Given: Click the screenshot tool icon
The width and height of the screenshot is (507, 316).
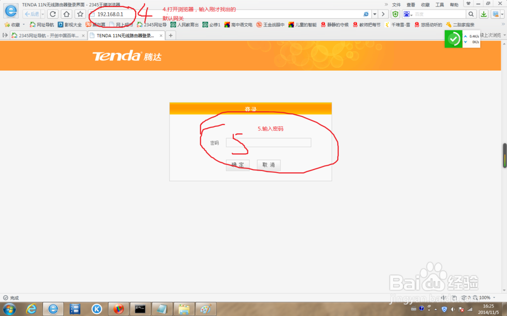Looking at the screenshot, I should pyautogui.click(x=495, y=14).
